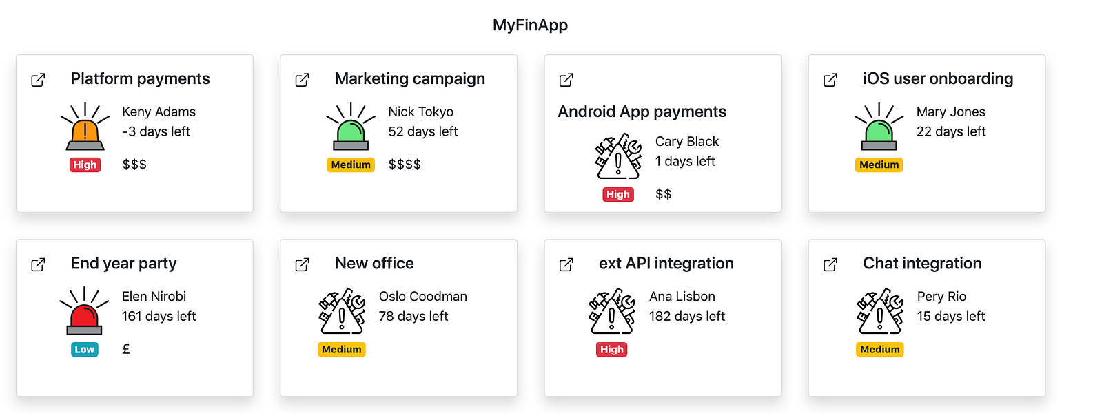The width and height of the screenshot is (1093, 413).
Task: Click the maintenance warning icon for New office
Action: (342, 312)
